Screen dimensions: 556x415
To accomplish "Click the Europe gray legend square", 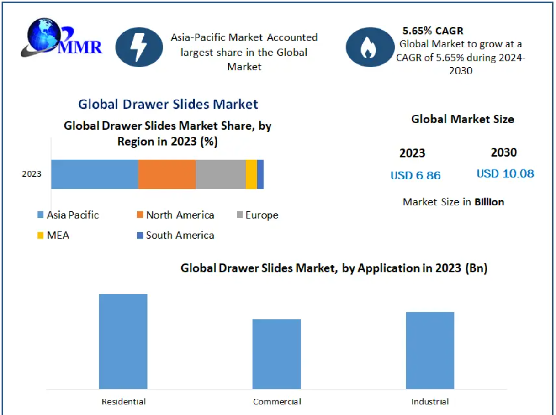I will 239,215.
